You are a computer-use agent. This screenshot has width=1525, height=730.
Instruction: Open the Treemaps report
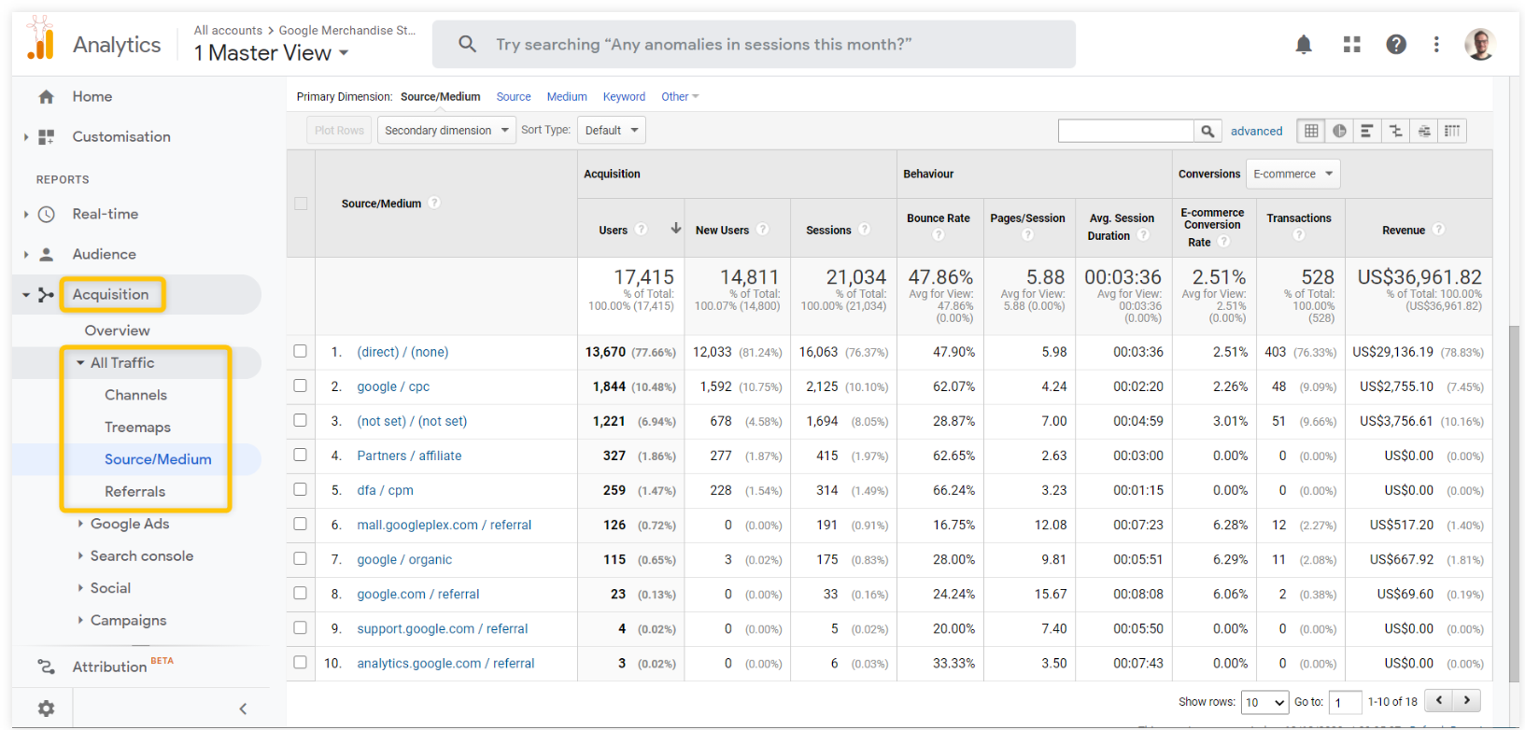coord(137,427)
